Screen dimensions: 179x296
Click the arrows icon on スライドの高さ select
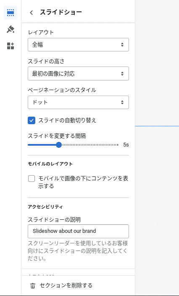122,74
